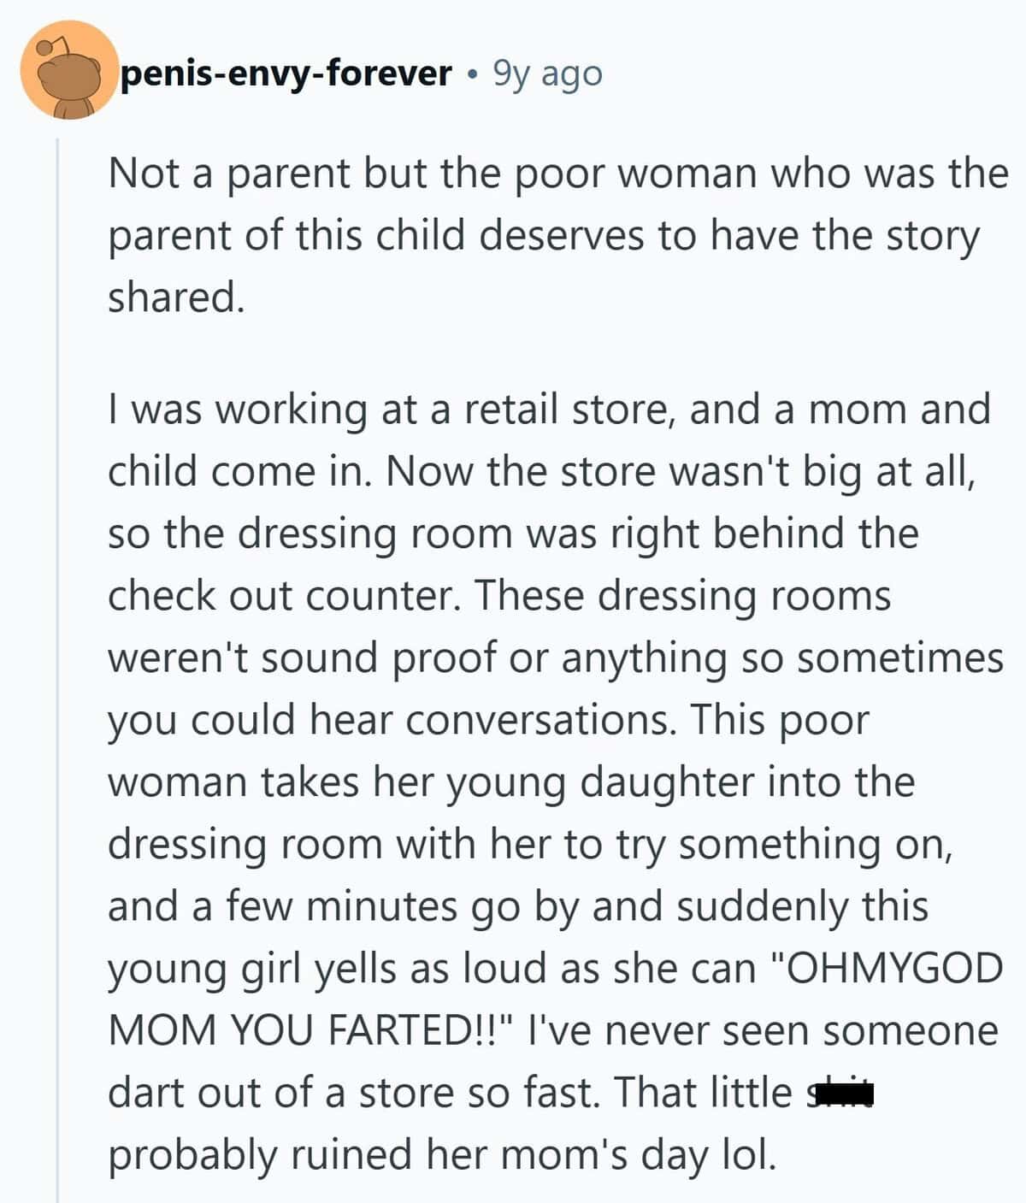Click the last line "probably ruined her mom's day lol."

pos(442,1154)
